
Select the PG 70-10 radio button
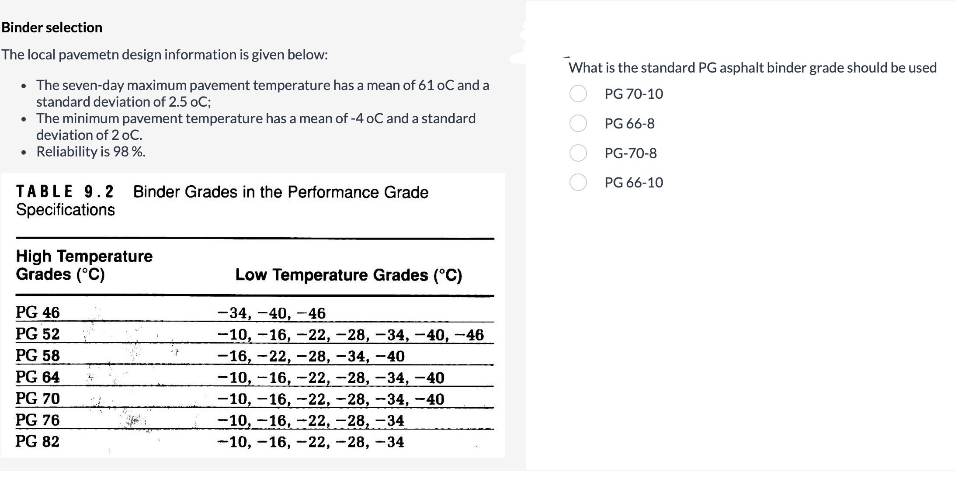coord(578,94)
